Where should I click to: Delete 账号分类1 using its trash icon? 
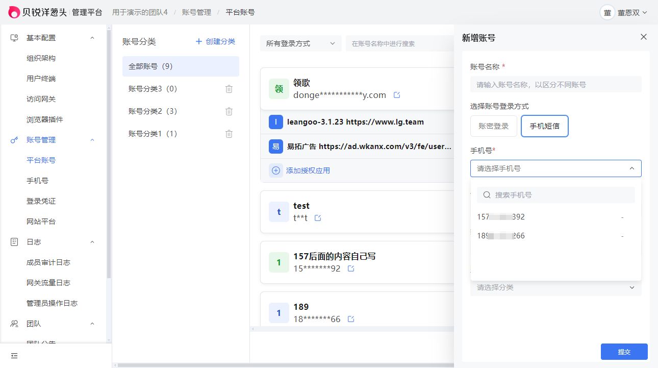pos(229,134)
